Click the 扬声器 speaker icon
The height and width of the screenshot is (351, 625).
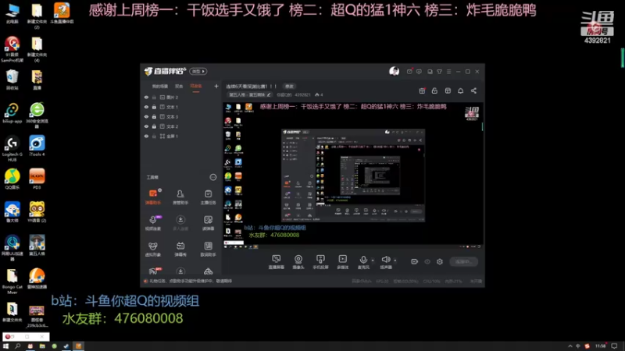(x=385, y=260)
